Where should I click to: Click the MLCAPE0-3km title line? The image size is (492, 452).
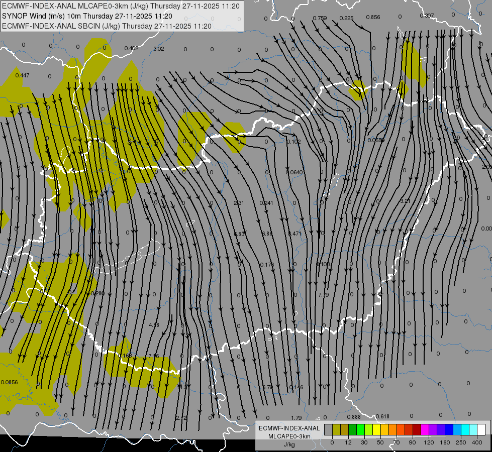pyautogui.click(x=121, y=6)
